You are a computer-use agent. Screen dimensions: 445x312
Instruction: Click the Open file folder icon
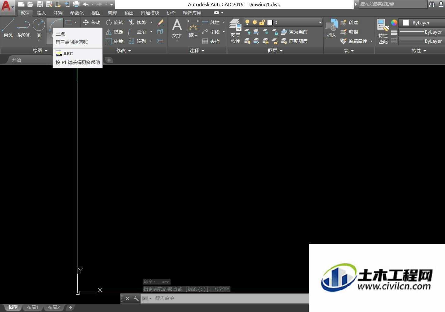30,4
